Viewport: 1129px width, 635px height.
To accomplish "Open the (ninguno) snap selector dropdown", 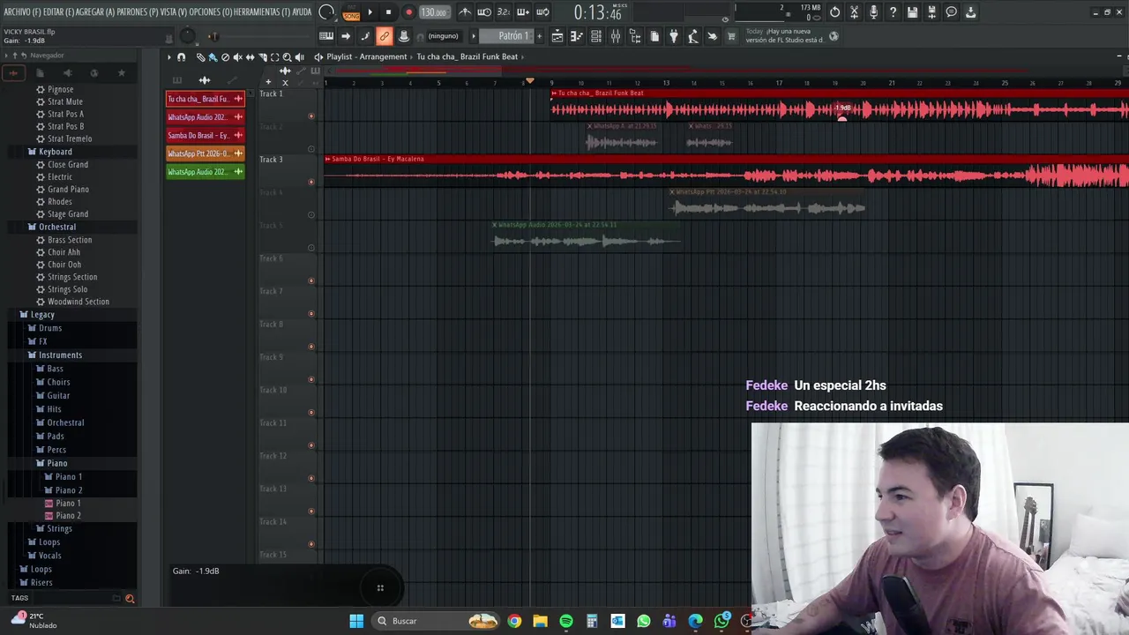I will (443, 36).
